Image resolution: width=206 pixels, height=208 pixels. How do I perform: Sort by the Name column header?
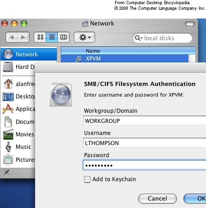pos(128,51)
